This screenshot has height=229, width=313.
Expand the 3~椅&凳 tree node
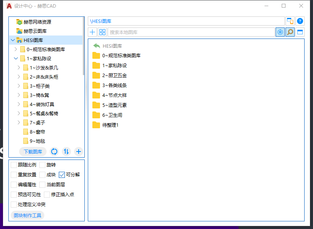click(x=19, y=95)
